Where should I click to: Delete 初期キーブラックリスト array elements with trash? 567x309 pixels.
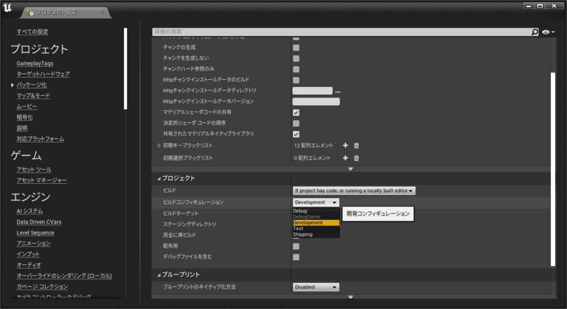(x=356, y=146)
